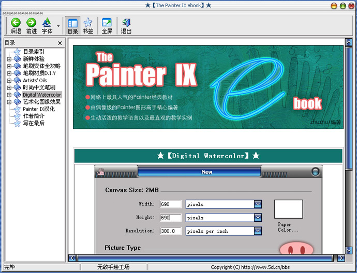Click the green Forward (前进) arrow icon
Viewport: 357px width, 273px height.
32,23
